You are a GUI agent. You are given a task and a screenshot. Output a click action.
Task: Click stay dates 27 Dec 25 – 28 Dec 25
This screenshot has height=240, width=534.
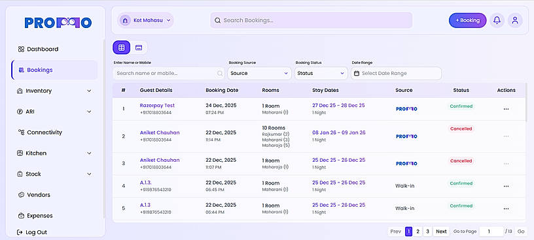tap(338, 106)
